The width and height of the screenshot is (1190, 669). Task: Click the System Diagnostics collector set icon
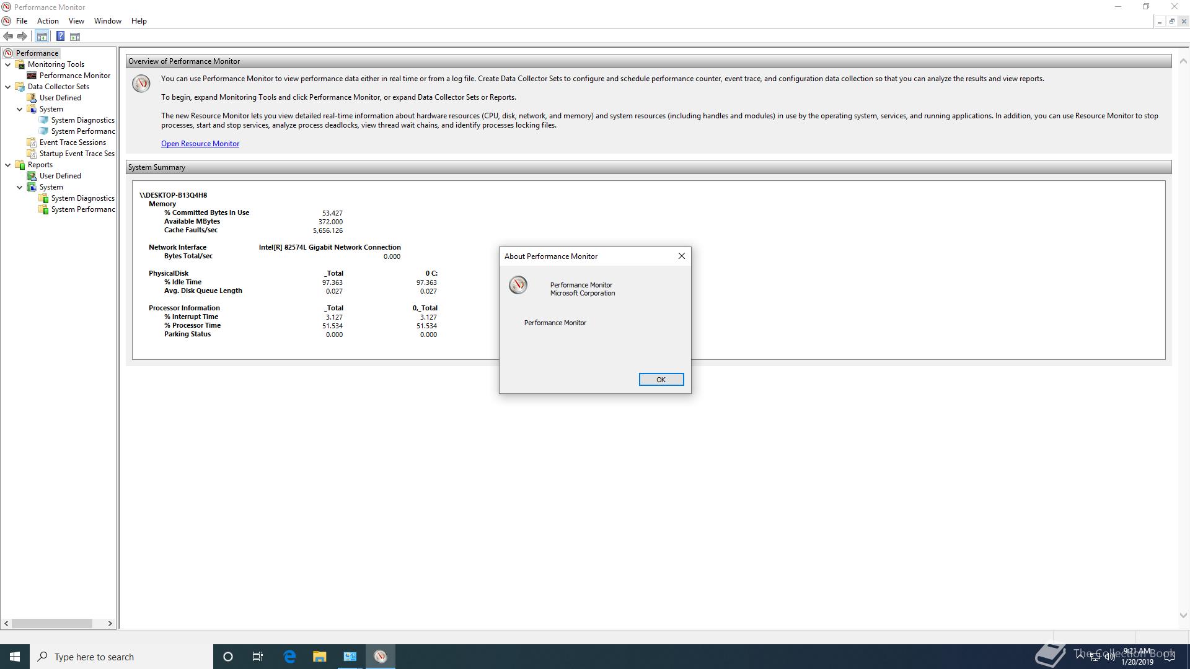[x=43, y=120]
